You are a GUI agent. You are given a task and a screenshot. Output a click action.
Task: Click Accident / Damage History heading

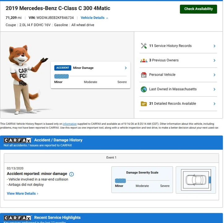click(58, 140)
